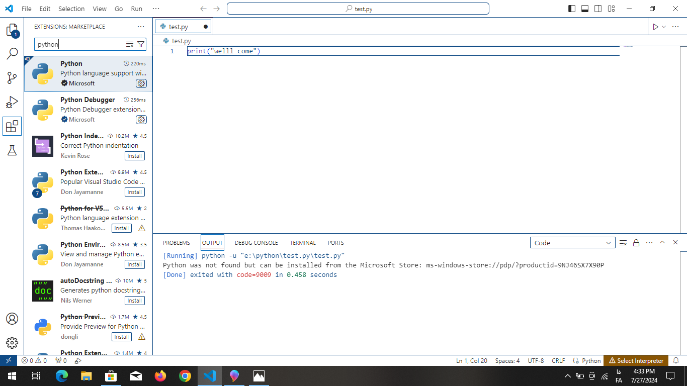This screenshot has height=386, width=687.
Task: Open gear settings for Python Debugger extension
Action: (141, 120)
